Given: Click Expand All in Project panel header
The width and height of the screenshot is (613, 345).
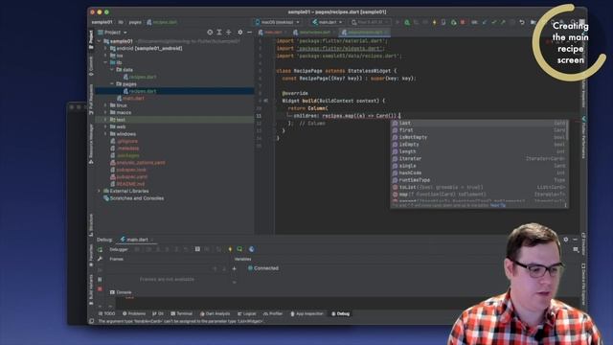Looking at the screenshot, I should (219, 32).
